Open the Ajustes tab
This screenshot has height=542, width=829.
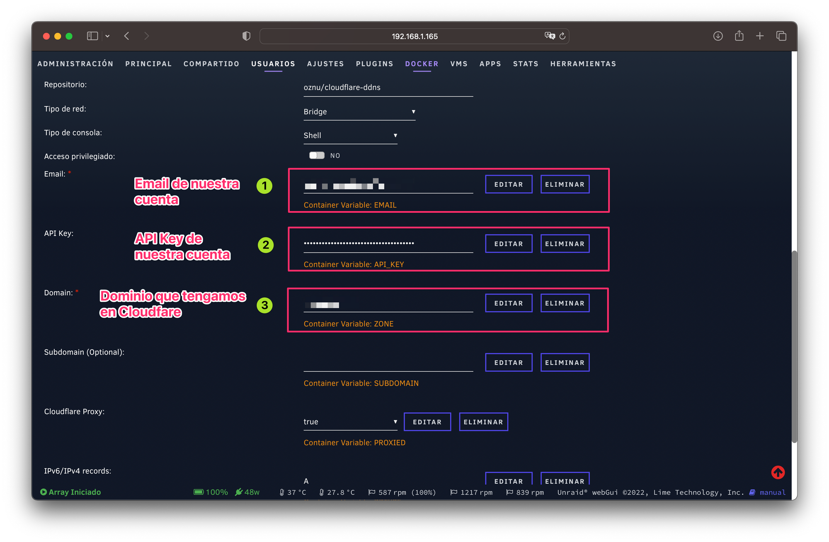click(325, 64)
